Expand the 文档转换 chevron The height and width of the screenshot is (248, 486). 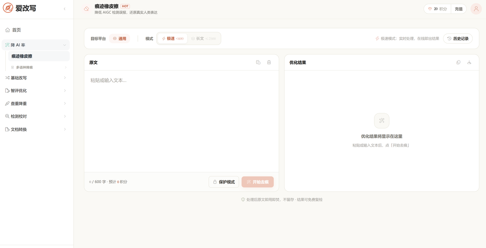[65, 129]
